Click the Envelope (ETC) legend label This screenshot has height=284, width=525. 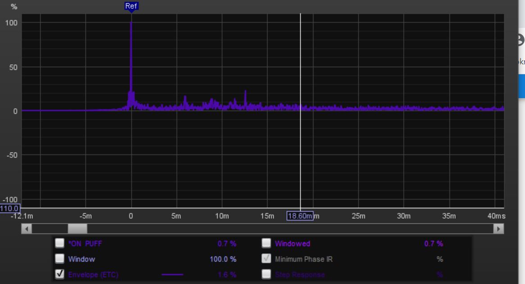click(93, 275)
